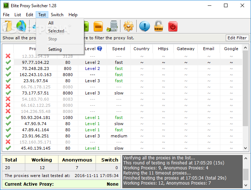
Task: Click the red X beside 66.162.122.25
Action: point(8,105)
